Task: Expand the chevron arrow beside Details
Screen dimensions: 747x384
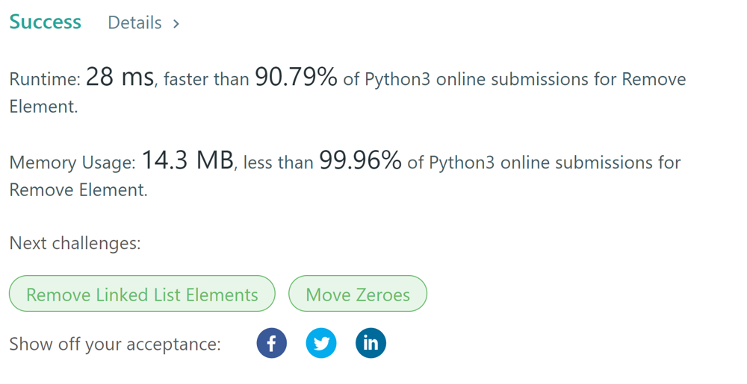Action: pos(176,24)
